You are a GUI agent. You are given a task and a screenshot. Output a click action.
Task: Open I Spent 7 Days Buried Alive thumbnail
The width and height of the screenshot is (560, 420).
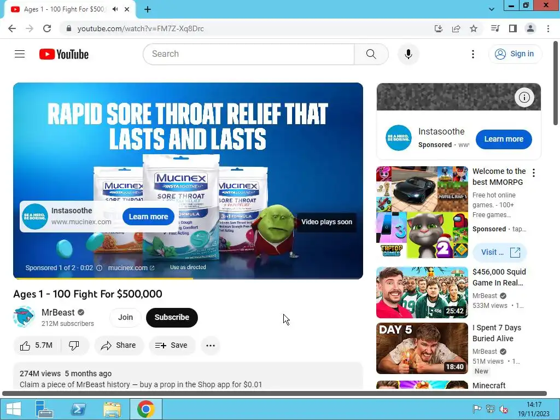(x=422, y=348)
